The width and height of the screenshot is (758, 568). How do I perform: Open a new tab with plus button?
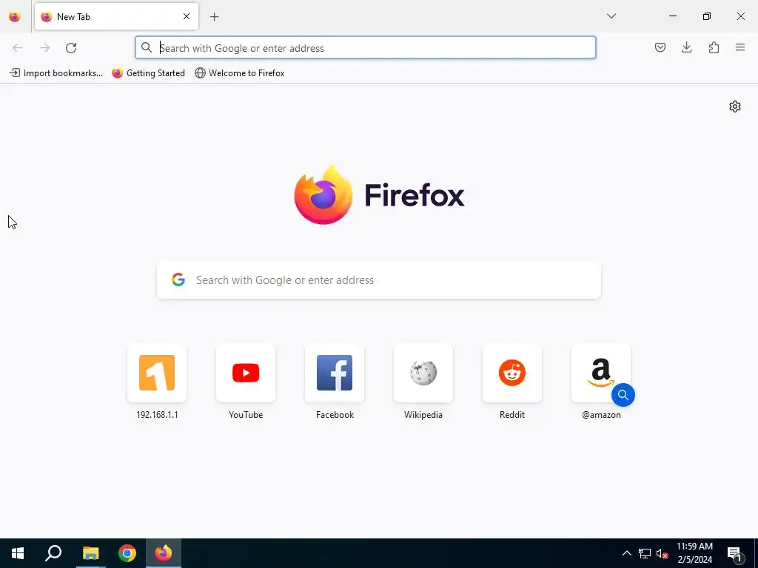(x=215, y=17)
